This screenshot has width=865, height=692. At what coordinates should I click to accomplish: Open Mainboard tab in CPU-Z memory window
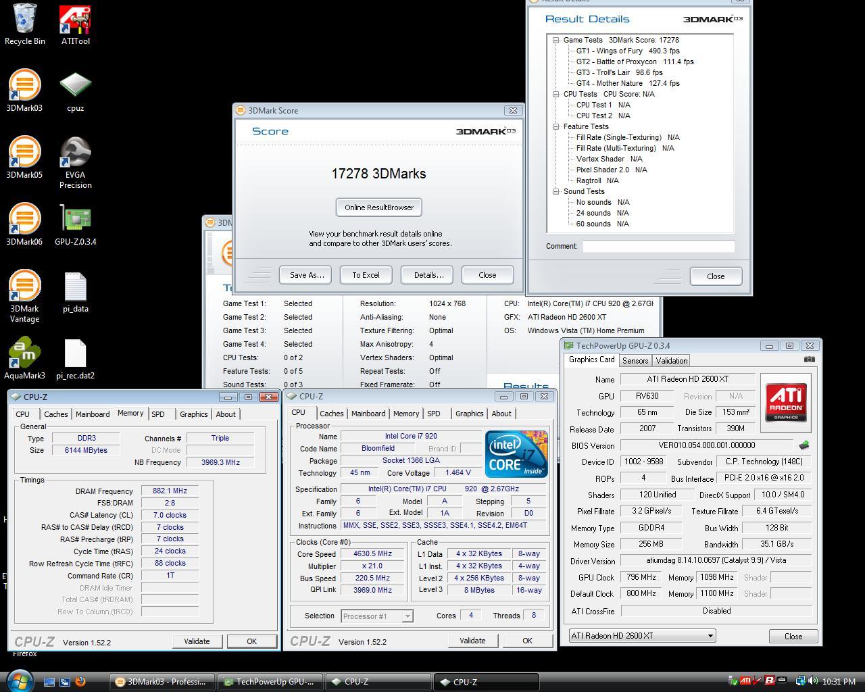[93, 414]
